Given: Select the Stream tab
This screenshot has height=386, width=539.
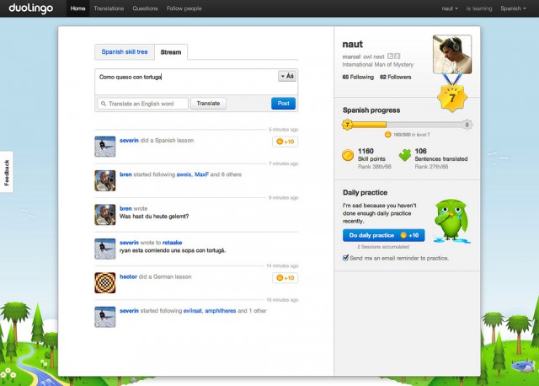Looking at the screenshot, I should pyautogui.click(x=171, y=52).
